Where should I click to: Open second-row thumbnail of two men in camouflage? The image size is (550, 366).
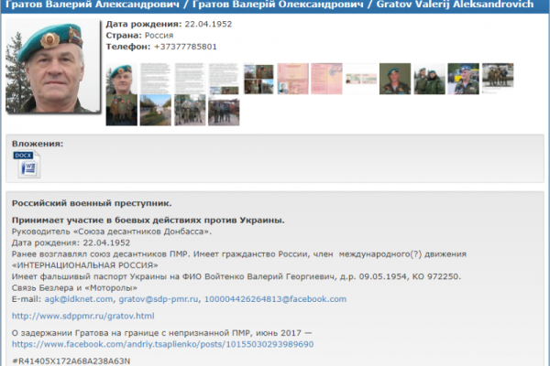pos(122,110)
